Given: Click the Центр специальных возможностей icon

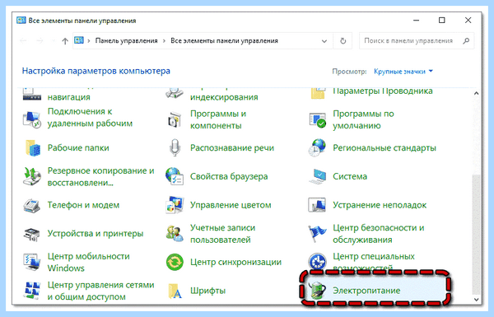Looking at the screenshot, I should pyautogui.click(x=317, y=262).
